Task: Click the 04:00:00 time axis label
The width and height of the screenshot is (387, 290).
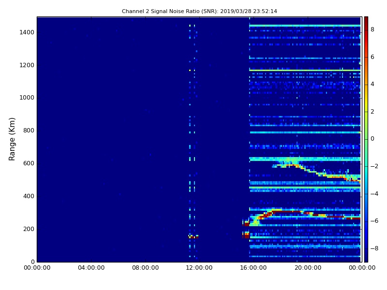Action: (91, 268)
